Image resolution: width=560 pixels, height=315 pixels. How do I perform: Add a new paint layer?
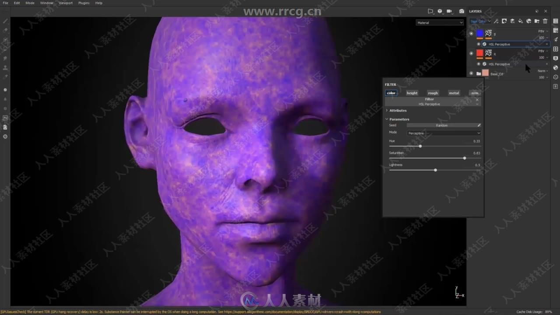(512, 21)
